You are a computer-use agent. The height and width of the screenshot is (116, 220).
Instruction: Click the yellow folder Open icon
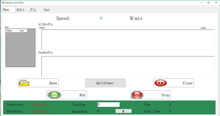click(24, 83)
